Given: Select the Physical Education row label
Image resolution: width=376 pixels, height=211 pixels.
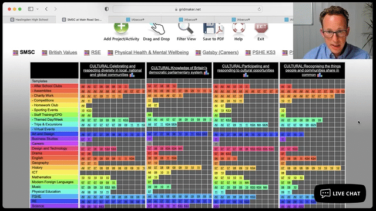Looking at the screenshot, I should pos(55,192).
